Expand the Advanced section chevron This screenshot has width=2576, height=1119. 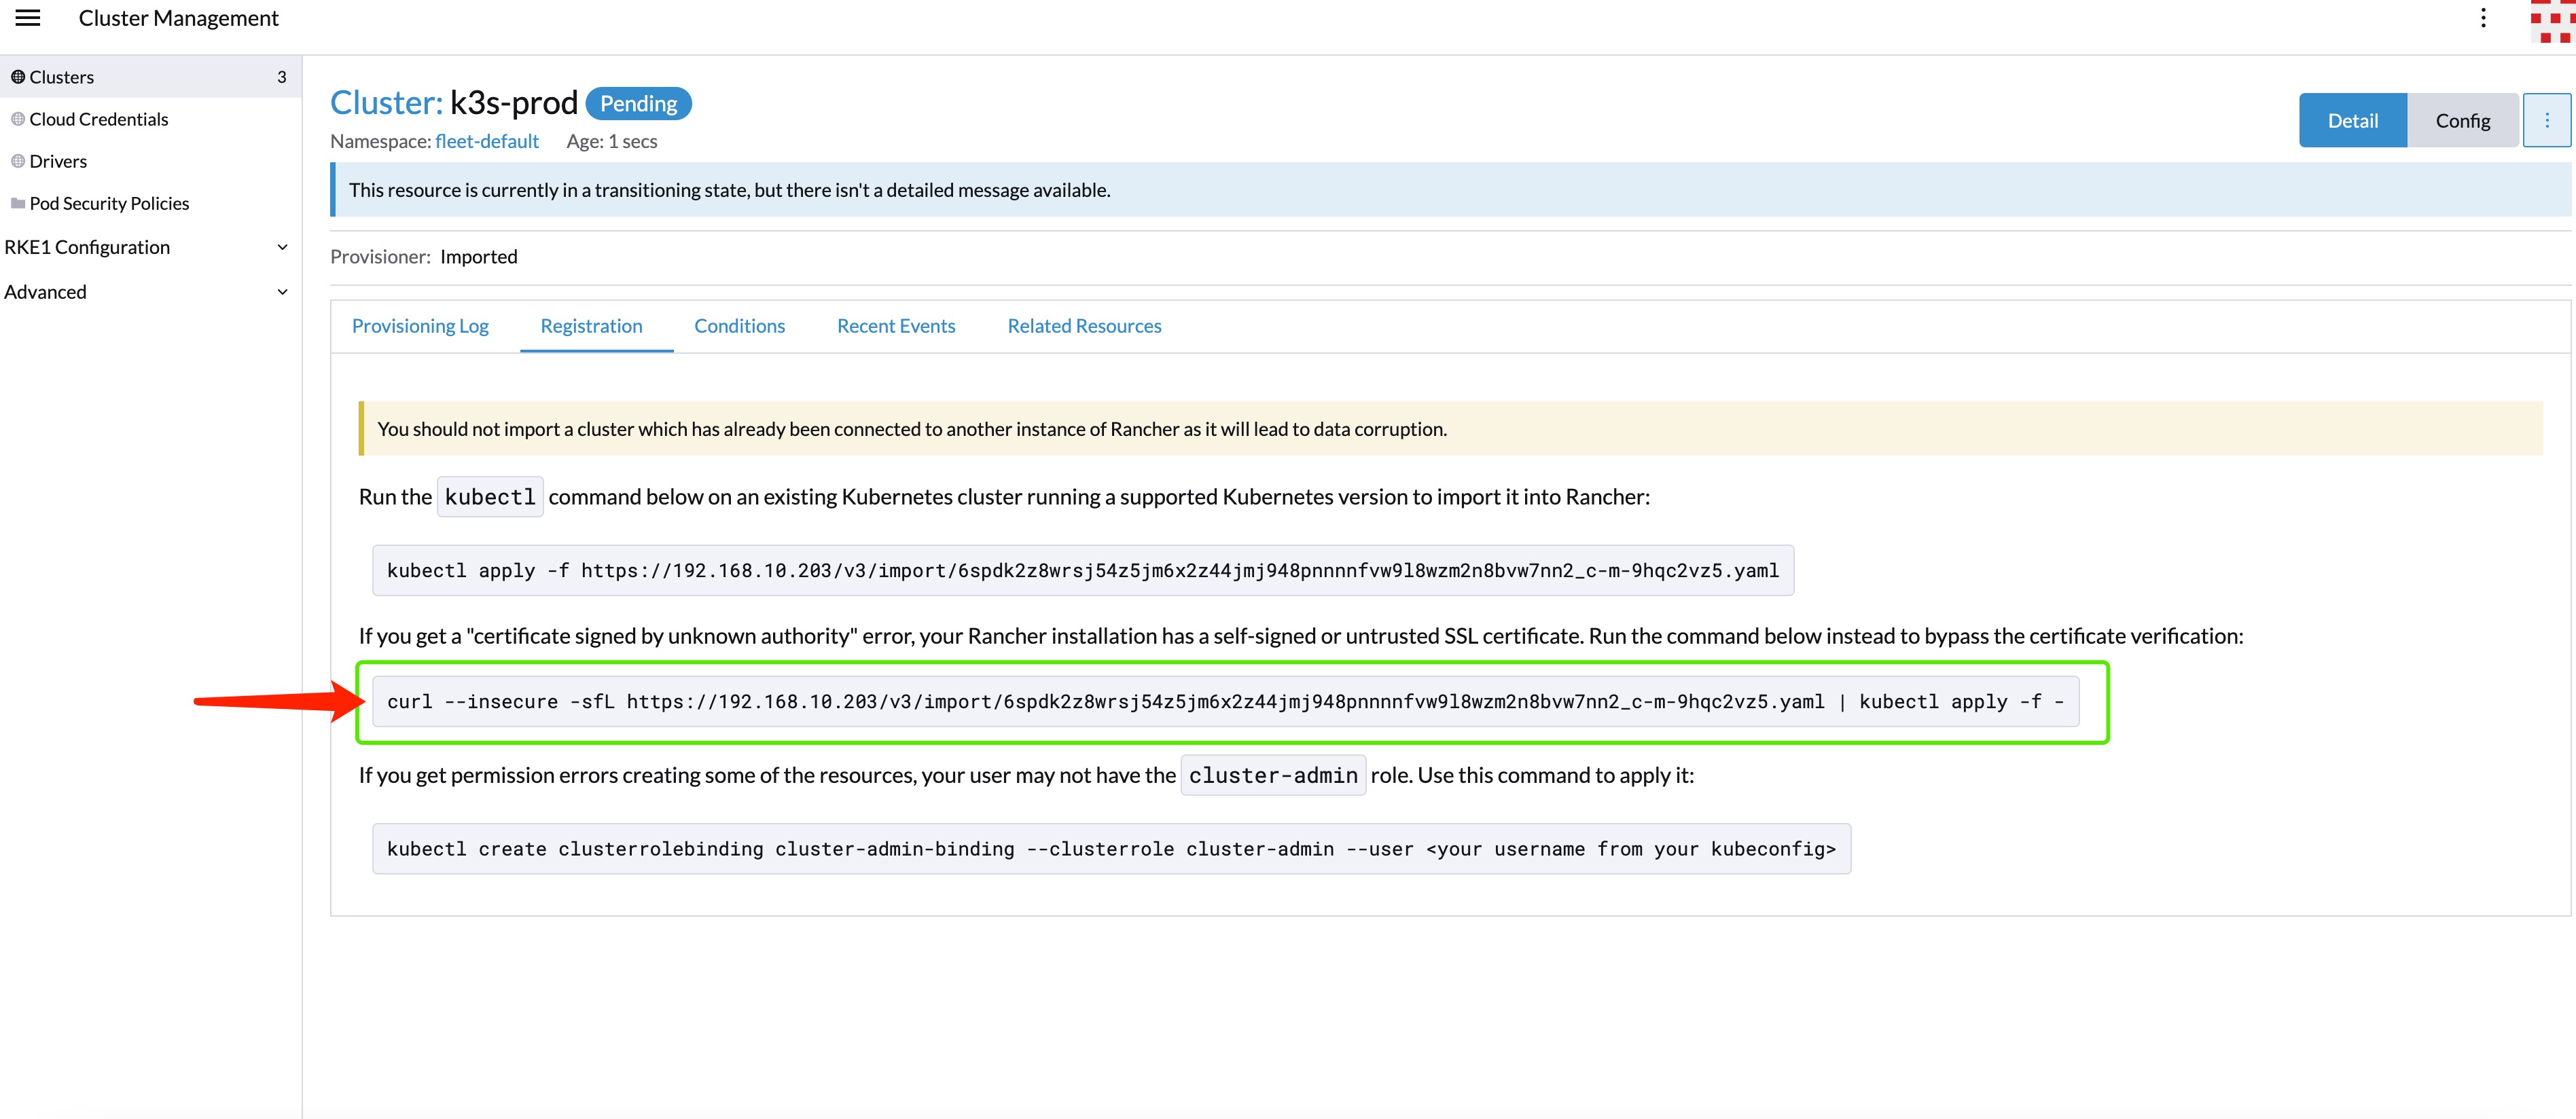tap(282, 292)
